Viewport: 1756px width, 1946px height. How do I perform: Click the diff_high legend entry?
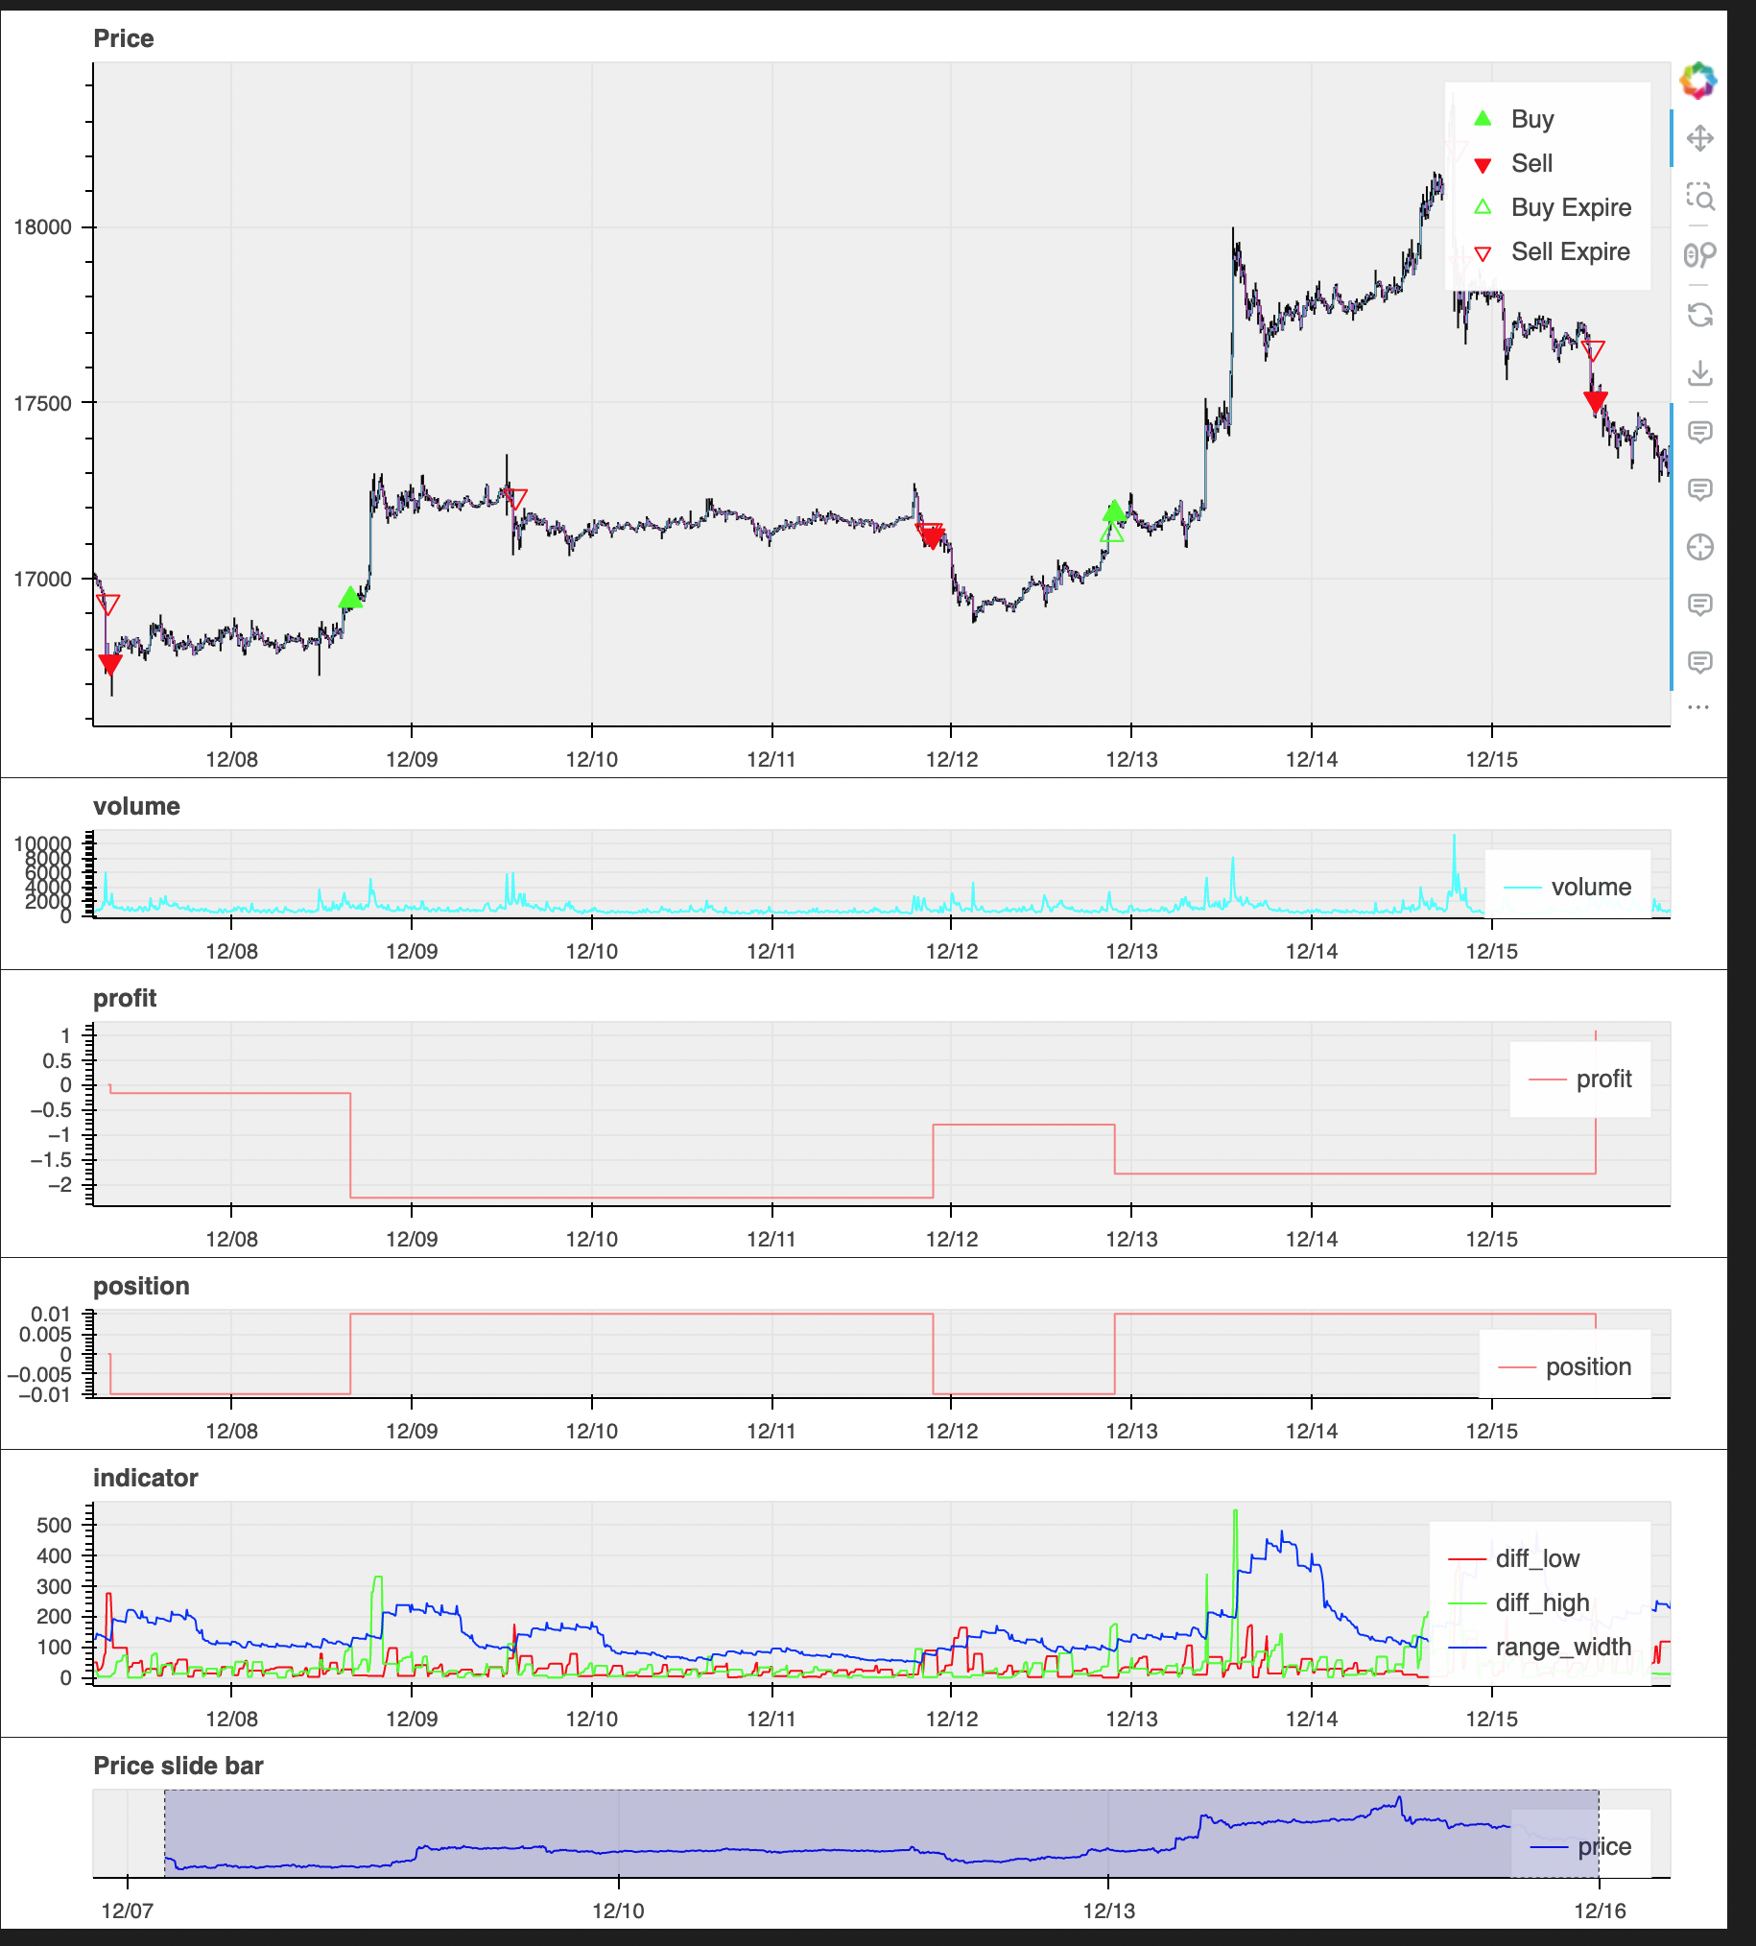[x=1542, y=1602]
